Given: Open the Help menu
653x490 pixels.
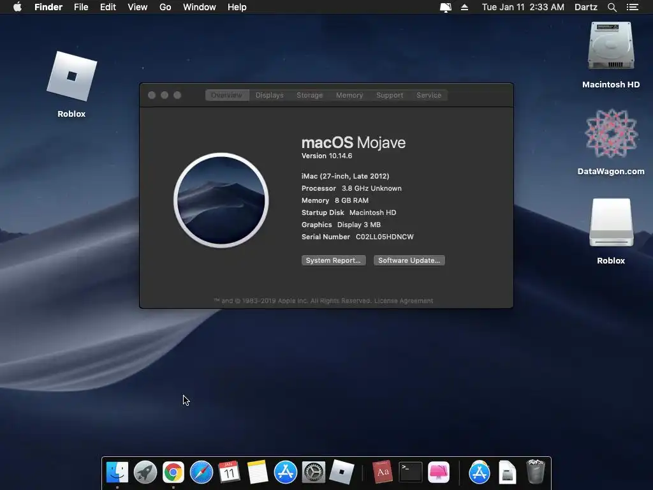Looking at the screenshot, I should (237, 7).
